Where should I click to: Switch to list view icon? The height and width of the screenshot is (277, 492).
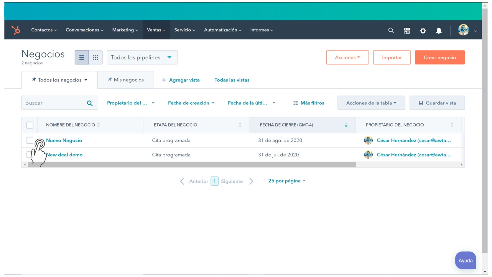tap(81, 57)
